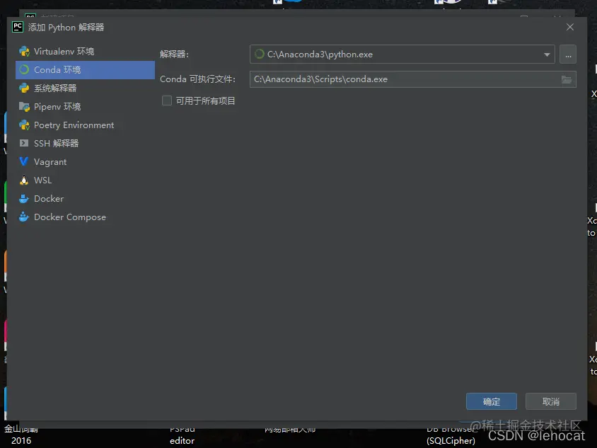
Task: Select Poetry Environment entry
Action: [85, 125]
